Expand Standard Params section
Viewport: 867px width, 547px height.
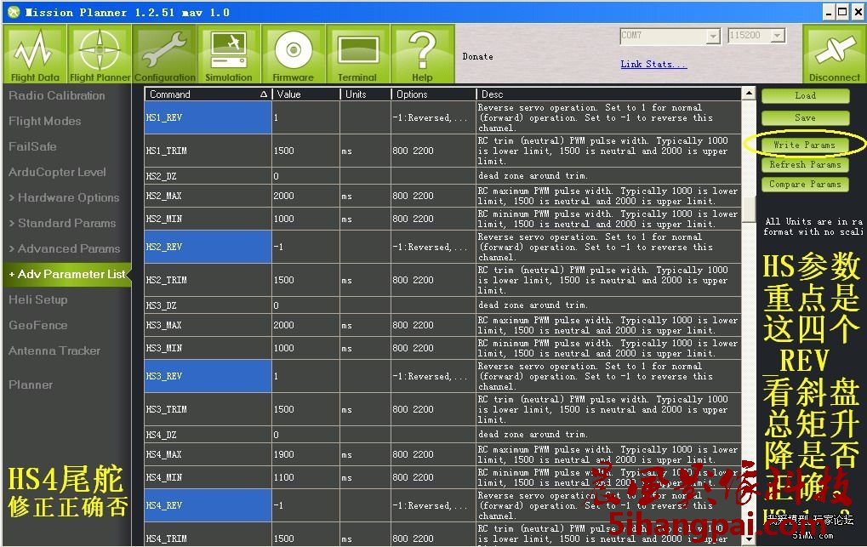coord(62,223)
